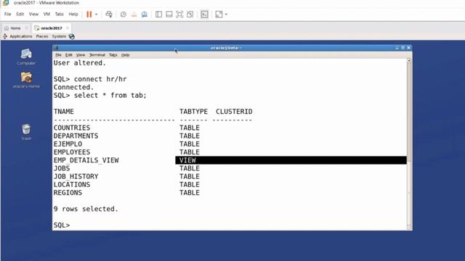The image size is (465, 261).
Task: Open VMware Tabs menu
Action: (60, 14)
